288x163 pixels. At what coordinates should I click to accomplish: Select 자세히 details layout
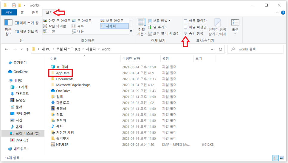click(x=114, y=26)
